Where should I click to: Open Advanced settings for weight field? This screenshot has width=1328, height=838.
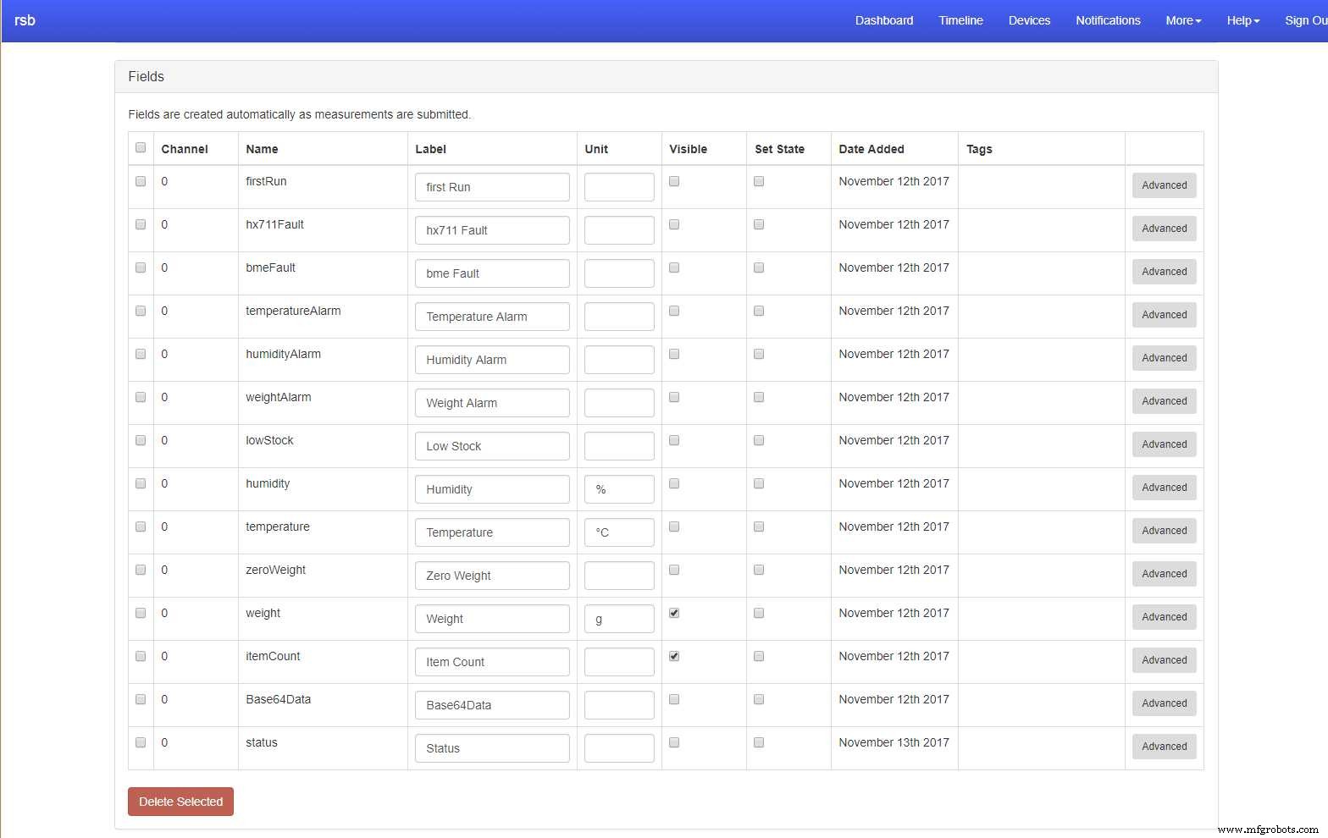pos(1164,617)
